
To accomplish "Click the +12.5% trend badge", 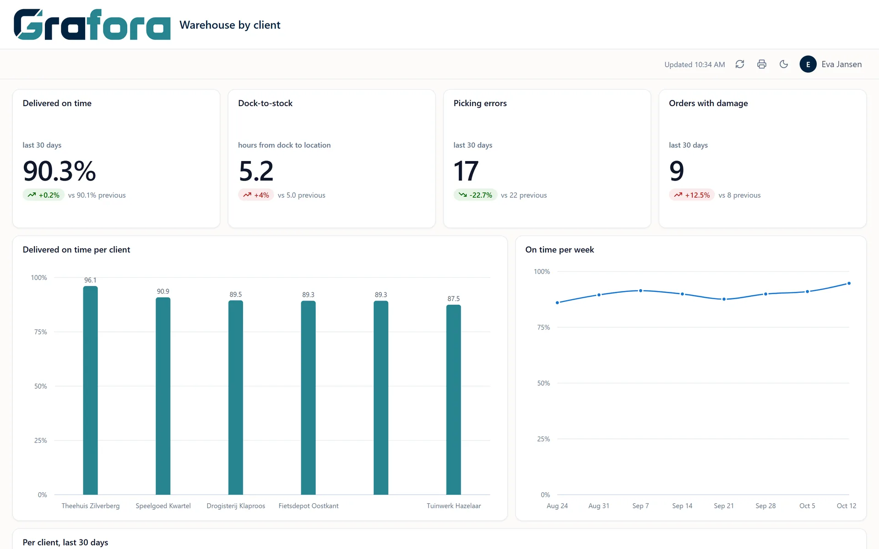I will [692, 195].
